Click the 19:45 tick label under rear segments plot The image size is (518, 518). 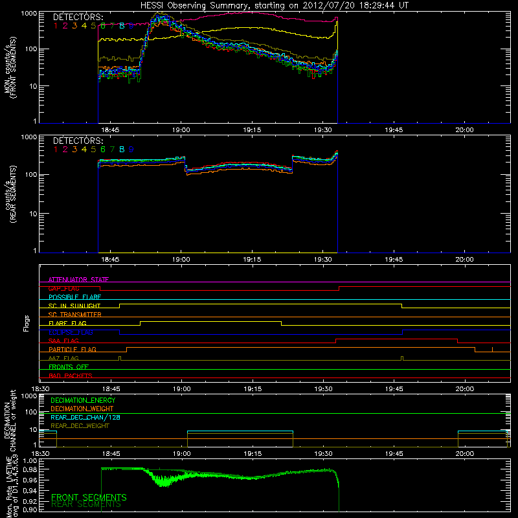(x=394, y=260)
